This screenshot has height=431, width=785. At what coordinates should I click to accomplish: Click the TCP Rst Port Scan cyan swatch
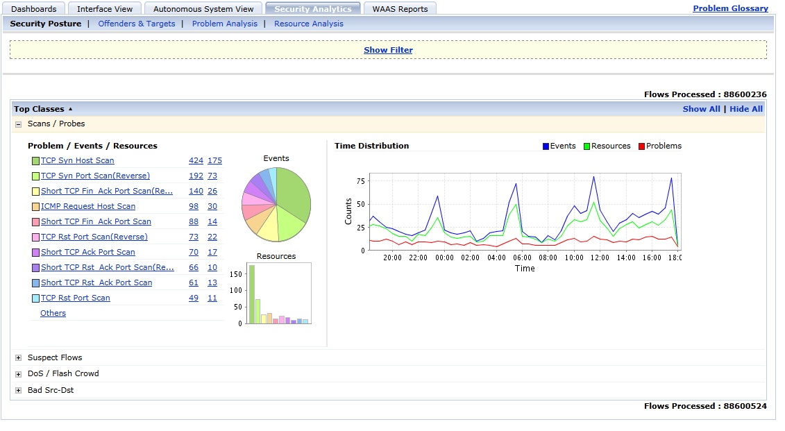click(35, 298)
